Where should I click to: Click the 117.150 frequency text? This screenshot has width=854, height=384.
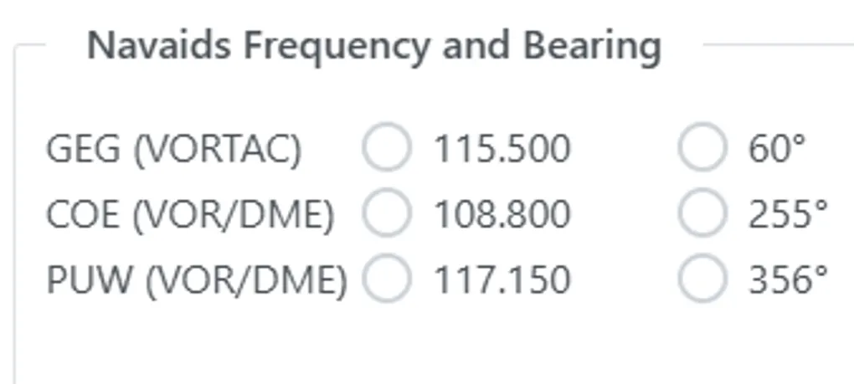click(x=502, y=280)
